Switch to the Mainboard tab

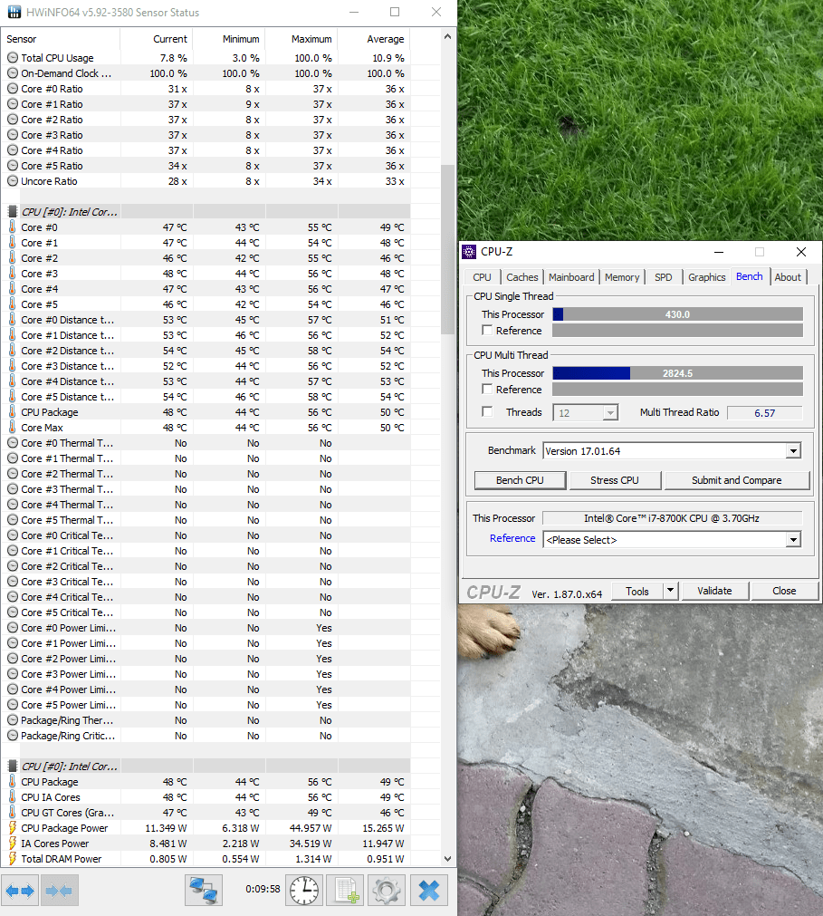[x=571, y=277]
